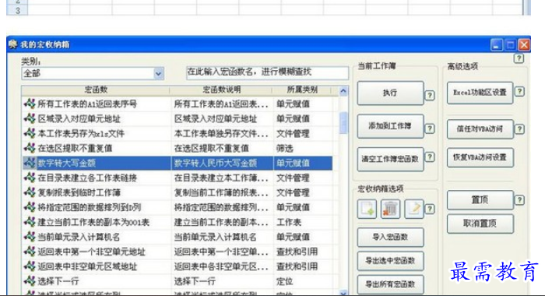Sort by the 宏函数 column header
The width and height of the screenshot is (545, 296).
(96, 90)
